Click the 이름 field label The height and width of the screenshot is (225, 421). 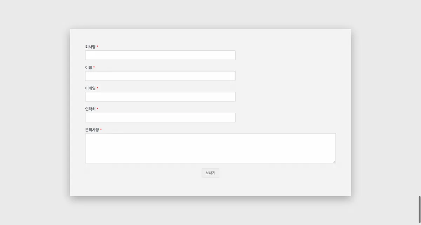click(88, 68)
